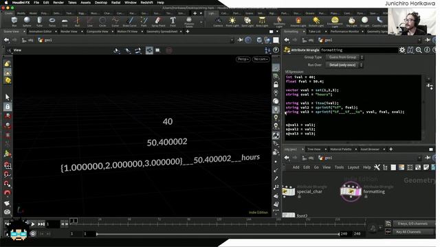
Task: Add a Point Light from the shelf
Action: coord(232,21)
